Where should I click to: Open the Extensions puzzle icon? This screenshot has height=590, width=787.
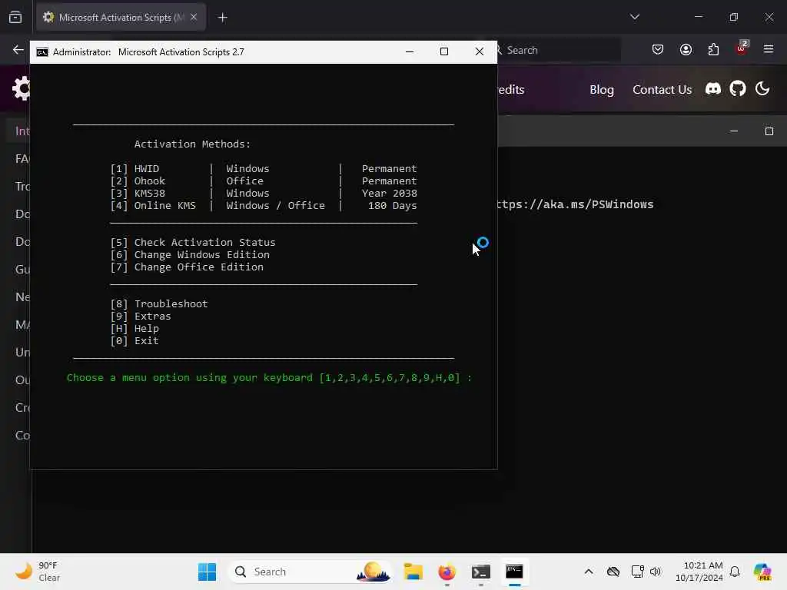tap(713, 49)
